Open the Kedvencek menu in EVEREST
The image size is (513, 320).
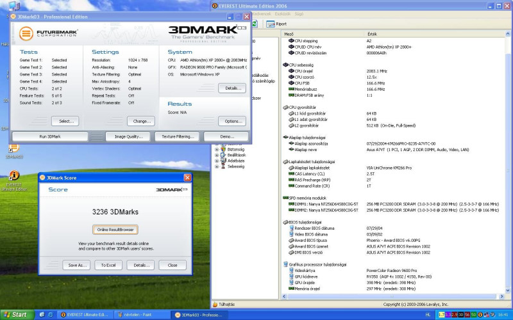pos(262,14)
